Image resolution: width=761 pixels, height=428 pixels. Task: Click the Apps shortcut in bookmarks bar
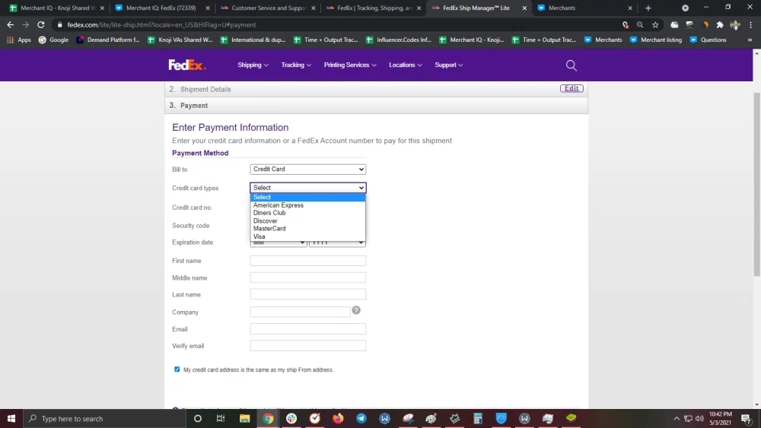tap(19, 40)
